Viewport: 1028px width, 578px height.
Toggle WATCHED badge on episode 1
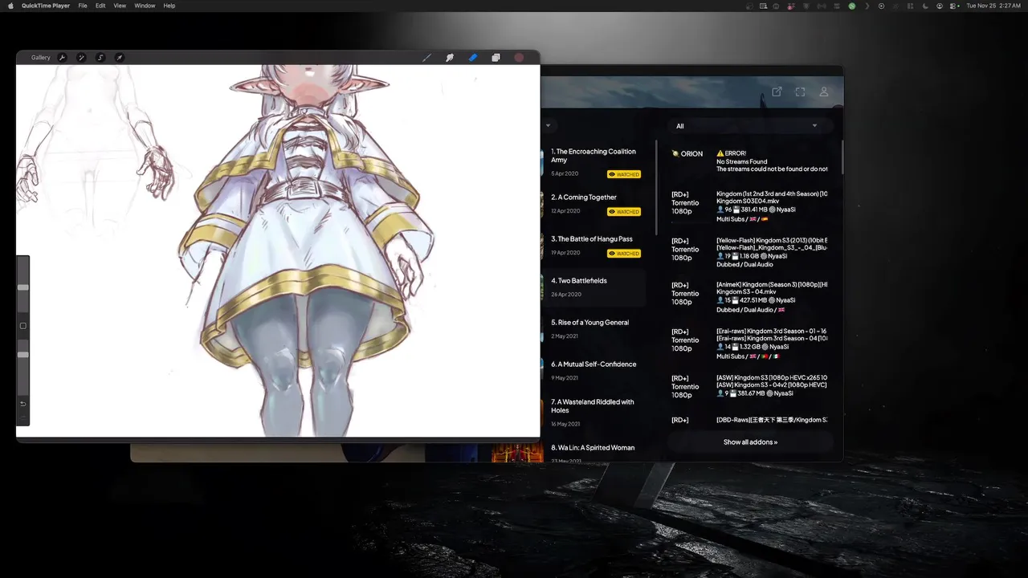point(624,174)
